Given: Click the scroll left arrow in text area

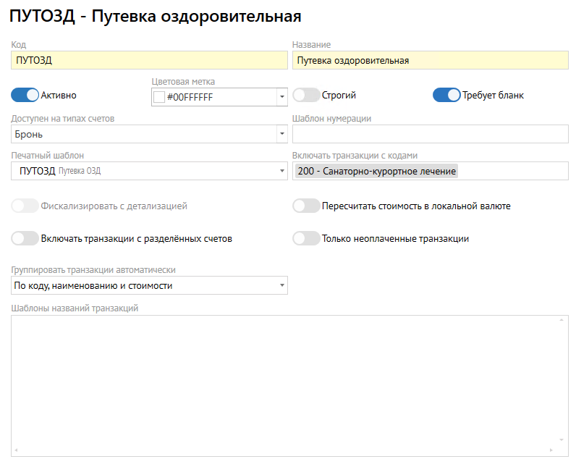Looking at the screenshot, I should 17,450.
